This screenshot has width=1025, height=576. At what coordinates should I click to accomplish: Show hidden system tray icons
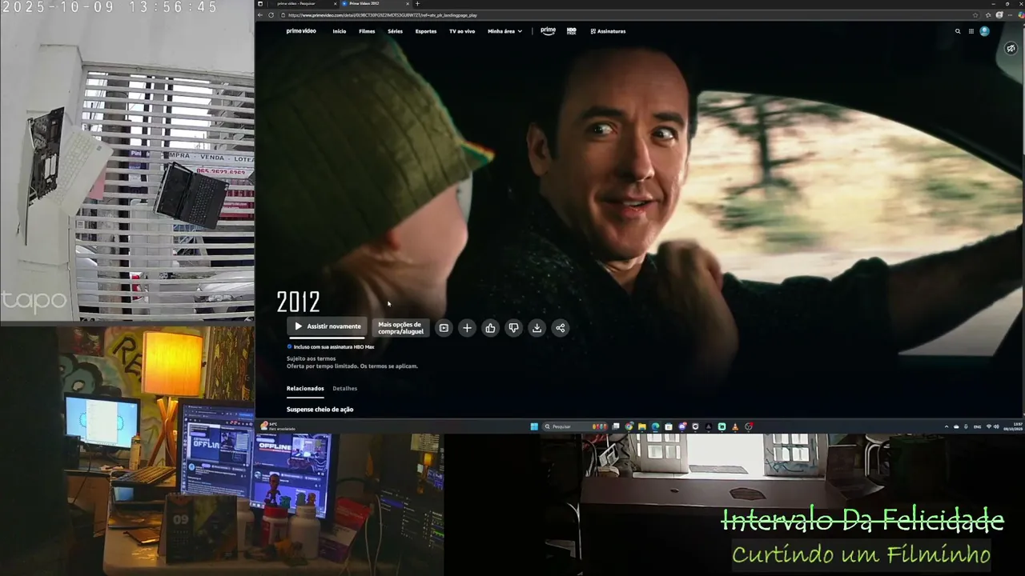(947, 426)
